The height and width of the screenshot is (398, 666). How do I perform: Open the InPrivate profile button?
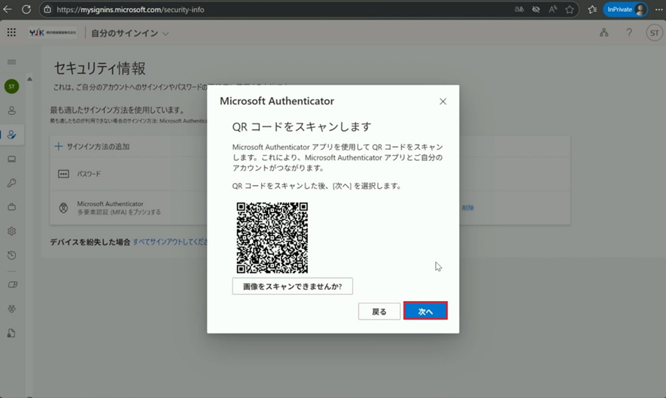pos(625,10)
